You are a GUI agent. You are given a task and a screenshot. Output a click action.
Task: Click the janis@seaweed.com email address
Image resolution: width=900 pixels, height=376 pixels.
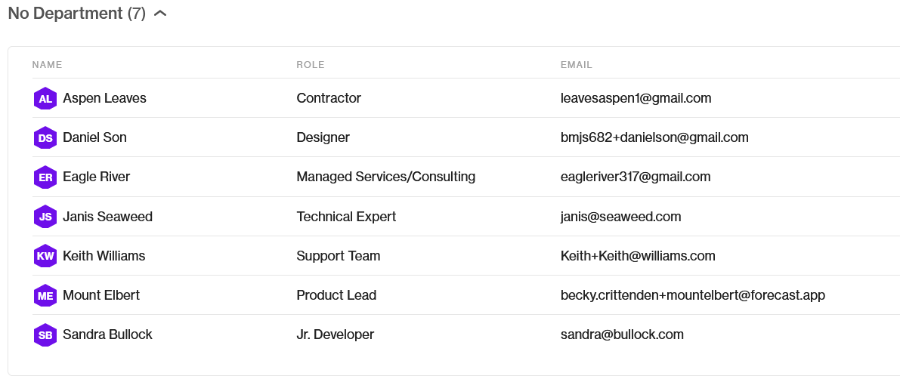point(621,217)
